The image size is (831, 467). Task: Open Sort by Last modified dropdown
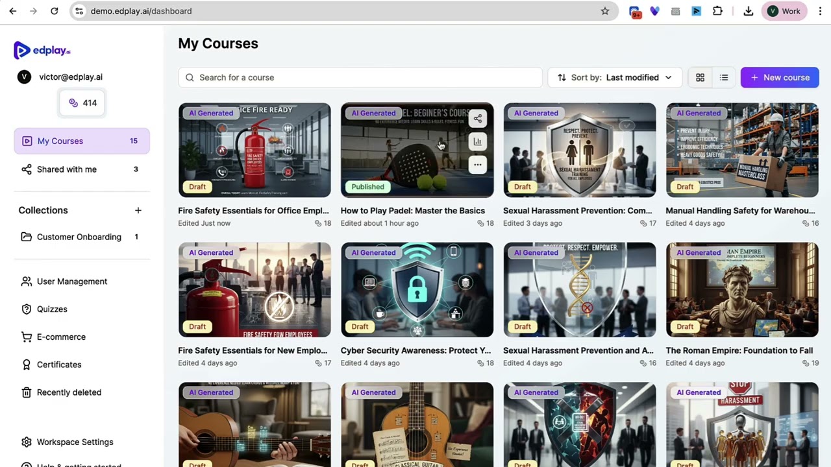(615, 77)
